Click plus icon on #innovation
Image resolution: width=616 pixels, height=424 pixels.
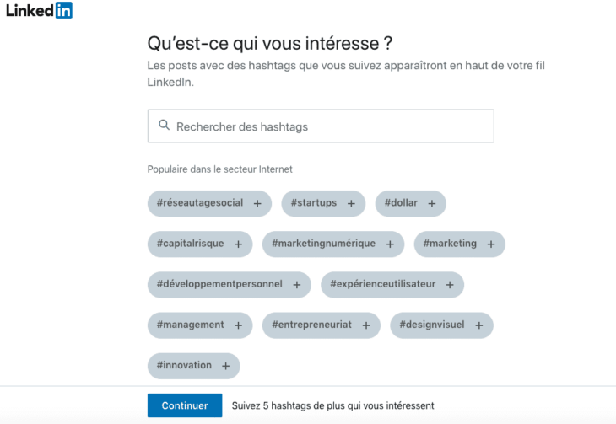225,366
